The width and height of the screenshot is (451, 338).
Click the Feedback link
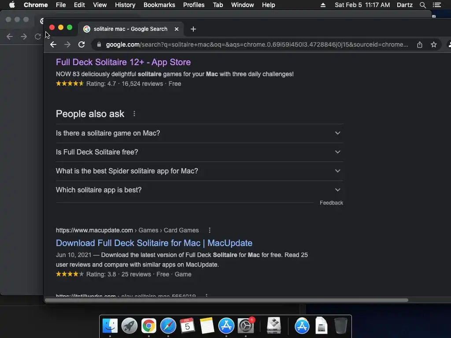(331, 203)
